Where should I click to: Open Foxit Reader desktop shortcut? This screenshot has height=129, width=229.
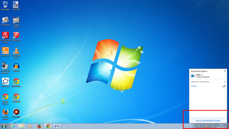(x=5, y=51)
